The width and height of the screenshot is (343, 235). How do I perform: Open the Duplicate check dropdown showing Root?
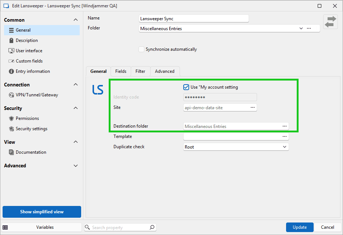(285, 146)
